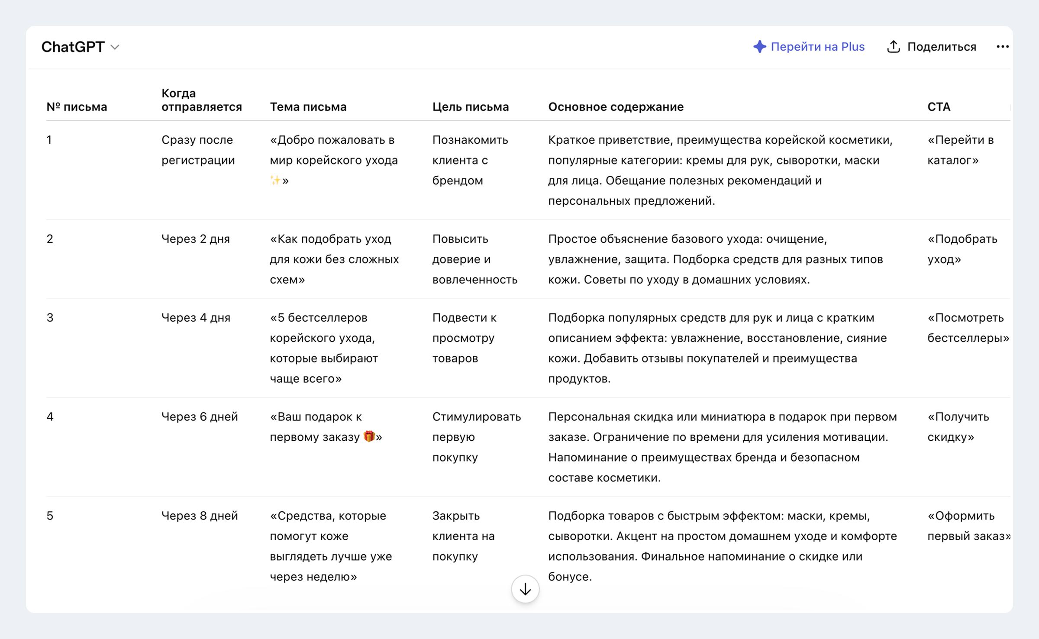Click the Тема письма column header
The width and height of the screenshot is (1039, 639).
(308, 106)
